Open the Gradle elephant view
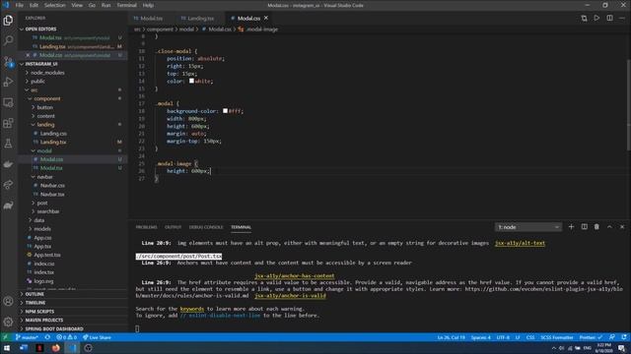 [x=8, y=206]
